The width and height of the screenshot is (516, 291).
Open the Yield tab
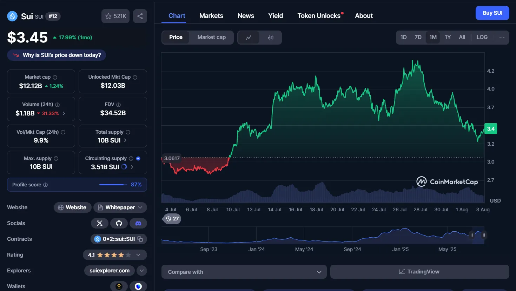pos(276,16)
